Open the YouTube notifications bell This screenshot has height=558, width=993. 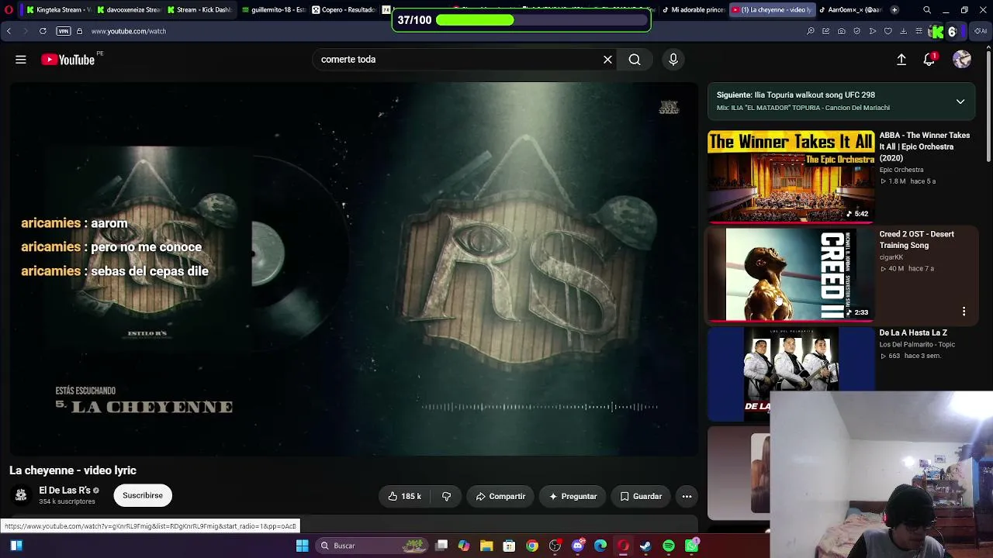[929, 60]
